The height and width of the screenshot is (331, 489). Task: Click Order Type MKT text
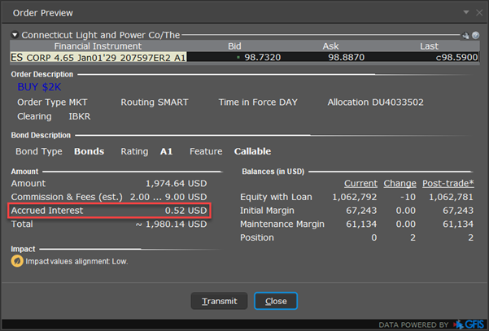point(52,102)
